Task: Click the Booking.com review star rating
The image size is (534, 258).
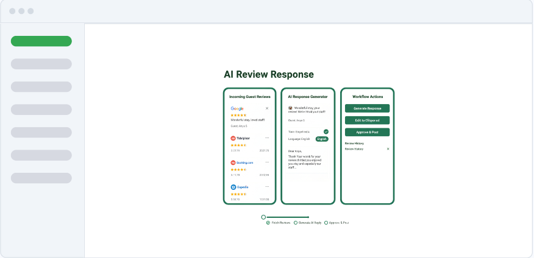Action: (238, 170)
